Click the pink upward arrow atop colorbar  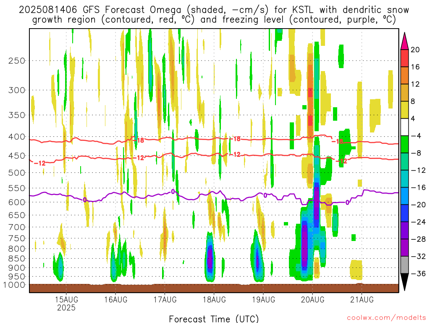404,41
